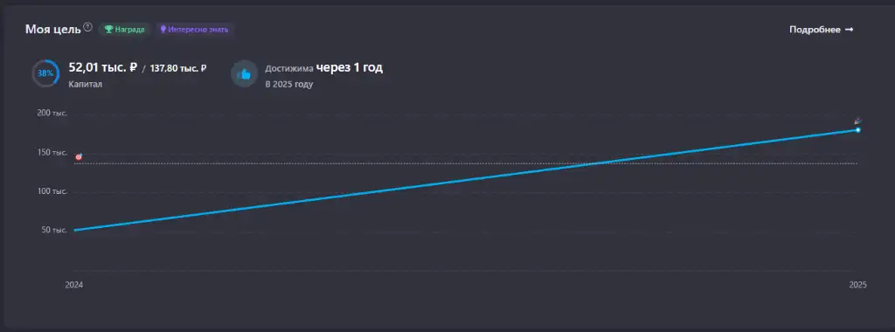The height and width of the screenshot is (332, 895).
Task: Click the через 1 год forecast text
Action: (x=350, y=67)
